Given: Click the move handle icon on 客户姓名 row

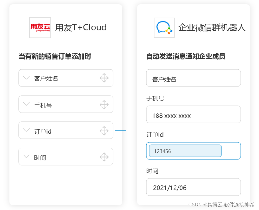Looking at the screenshot, I should [x=104, y=78].
